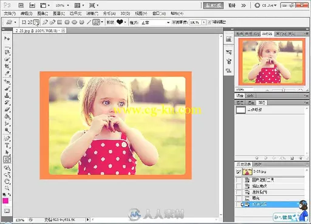Select the Lasso tool
Image resolution: width=311 pixels, height=224 pixels.
pos(7,52)
